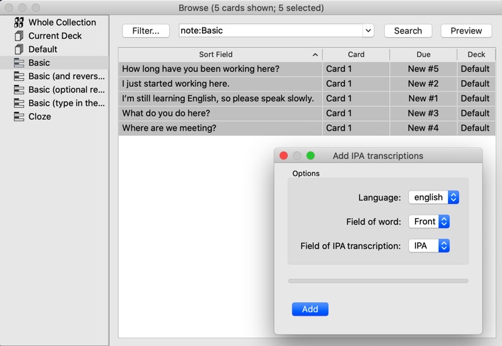Click the progress bar in IPA dialog

pyautogui.click(x=377, y=281)
